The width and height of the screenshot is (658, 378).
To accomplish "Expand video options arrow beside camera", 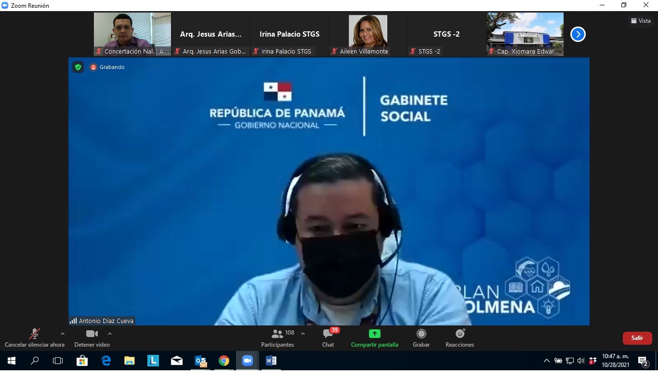I will [x=110, y=334].
